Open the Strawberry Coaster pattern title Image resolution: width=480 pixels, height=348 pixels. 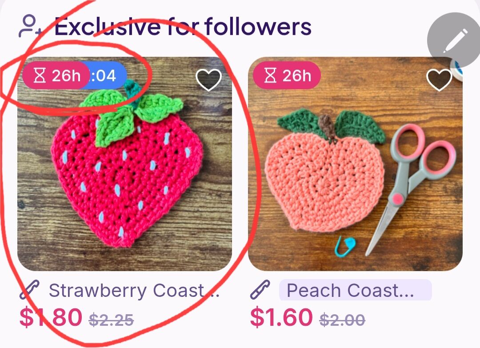tap(134, 291)
